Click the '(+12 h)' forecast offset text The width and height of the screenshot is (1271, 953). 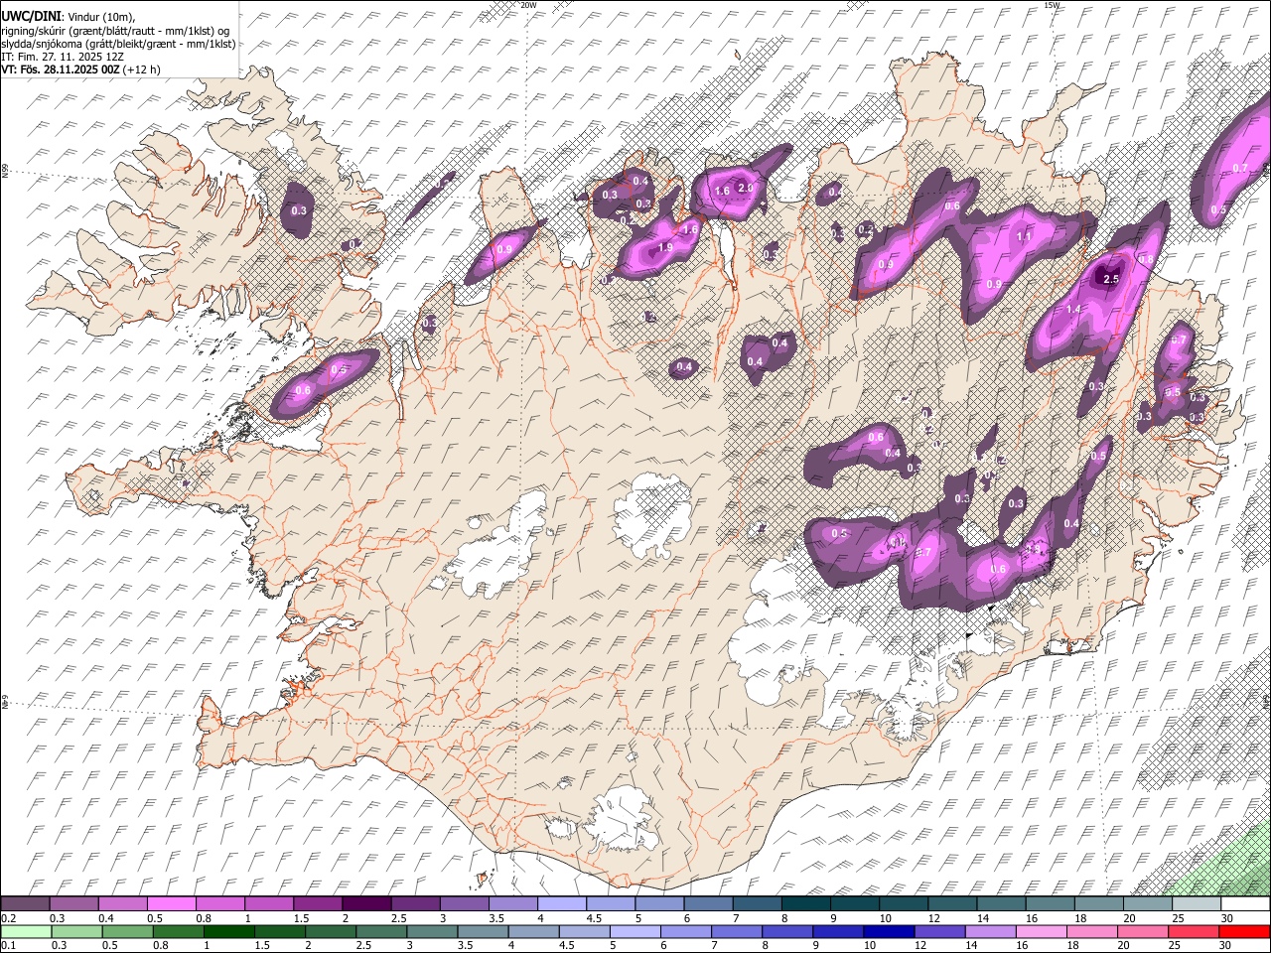pos(141,69)
